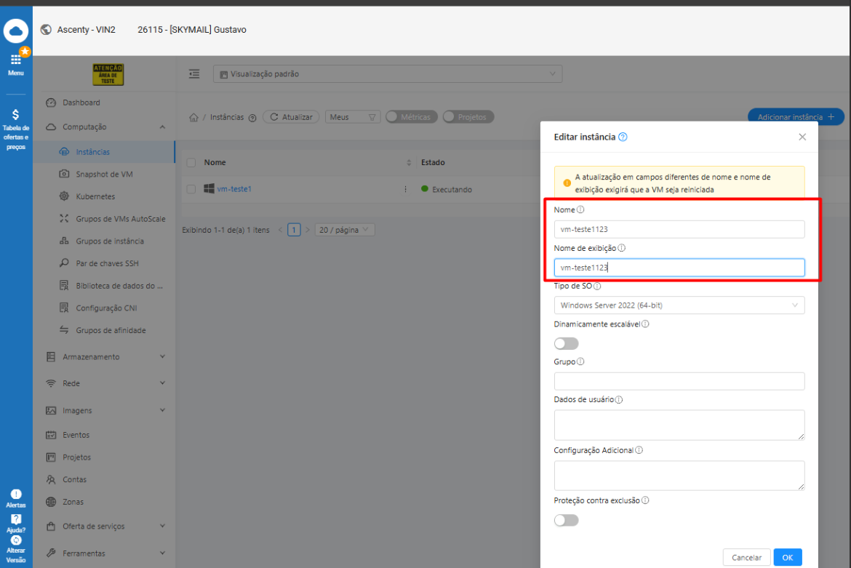Click info icon beside Dados de usuário
Viewport: 851px width, 568px height.
[619, 400]
